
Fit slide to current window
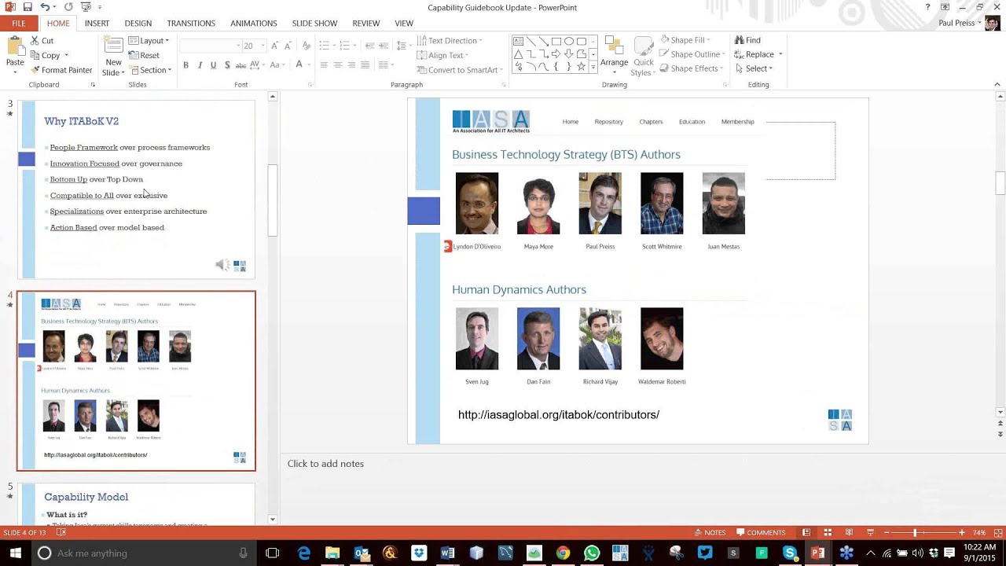(997, 532)
